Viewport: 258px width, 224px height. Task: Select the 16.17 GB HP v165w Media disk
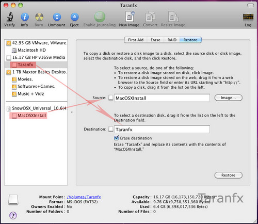[36, 57]
